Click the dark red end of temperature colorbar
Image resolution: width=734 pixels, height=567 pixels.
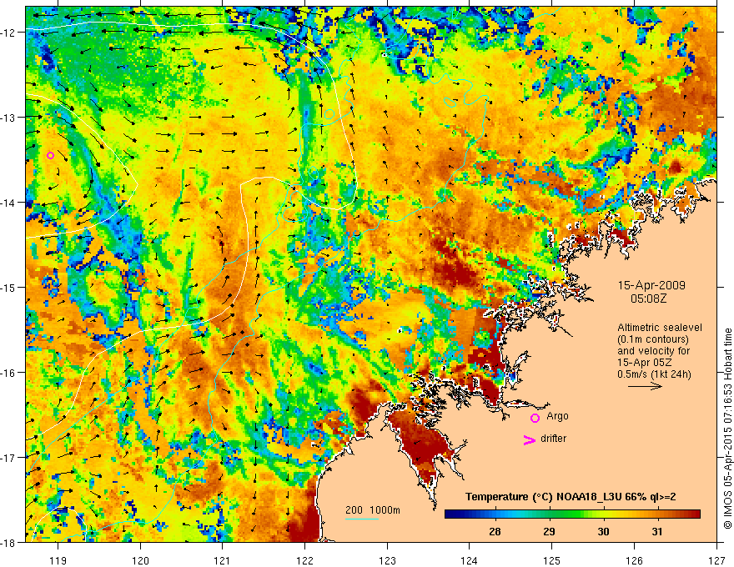click(696, 514)
